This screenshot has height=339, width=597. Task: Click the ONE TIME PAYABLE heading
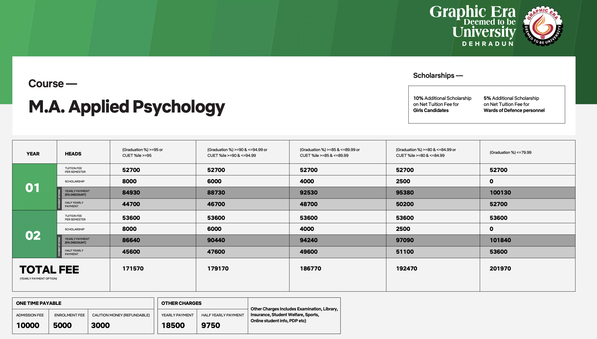pyautogui.click(x=39, y=303)
